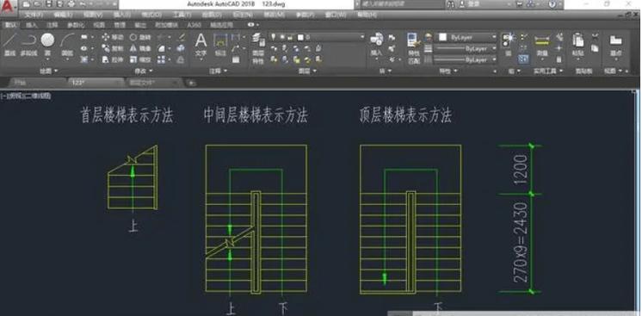642x316 pixels.
Task: Select the Move (移动) tool
Action: pyautogui.click(x=112, y=37)
